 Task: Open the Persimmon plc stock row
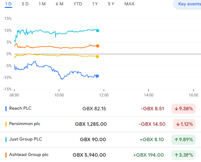100,124
